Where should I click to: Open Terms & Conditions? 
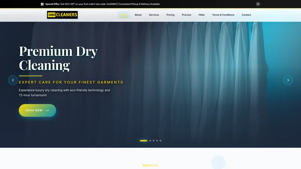click(x=223, y=15)
